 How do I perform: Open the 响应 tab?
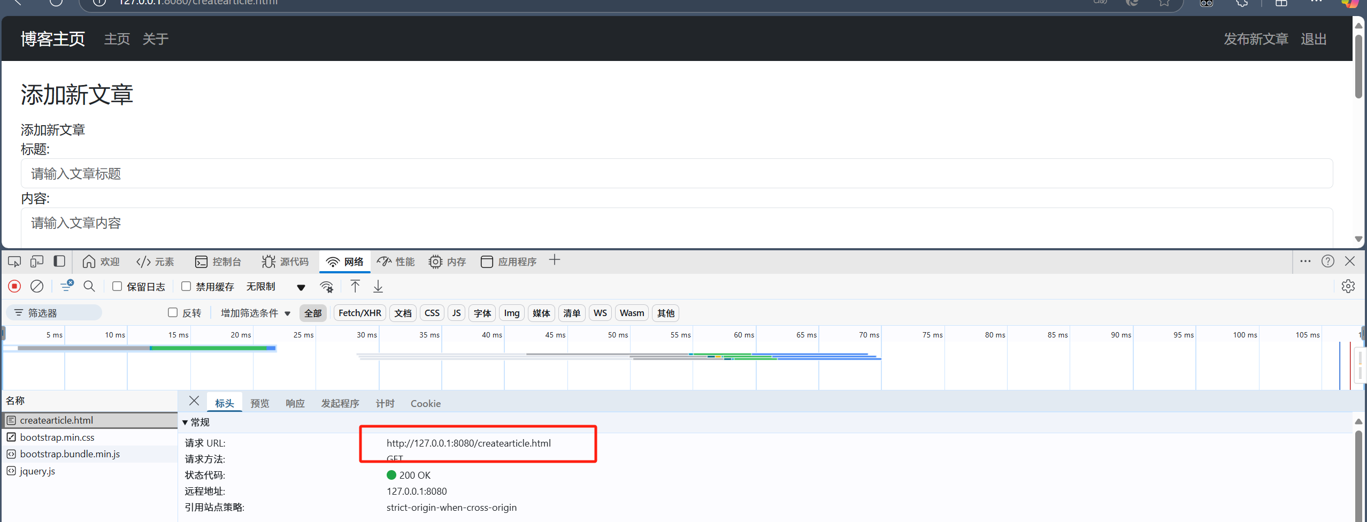(x=295, y=404)
